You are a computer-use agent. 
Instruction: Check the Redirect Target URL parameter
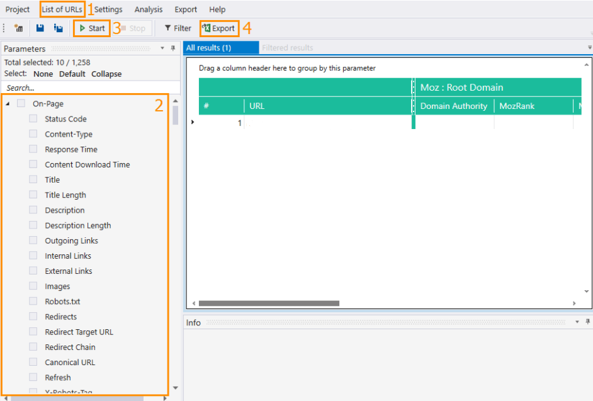point(33,331)
